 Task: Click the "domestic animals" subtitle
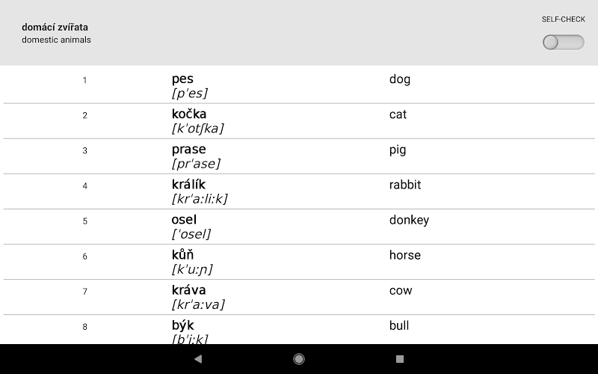(56, 40)
